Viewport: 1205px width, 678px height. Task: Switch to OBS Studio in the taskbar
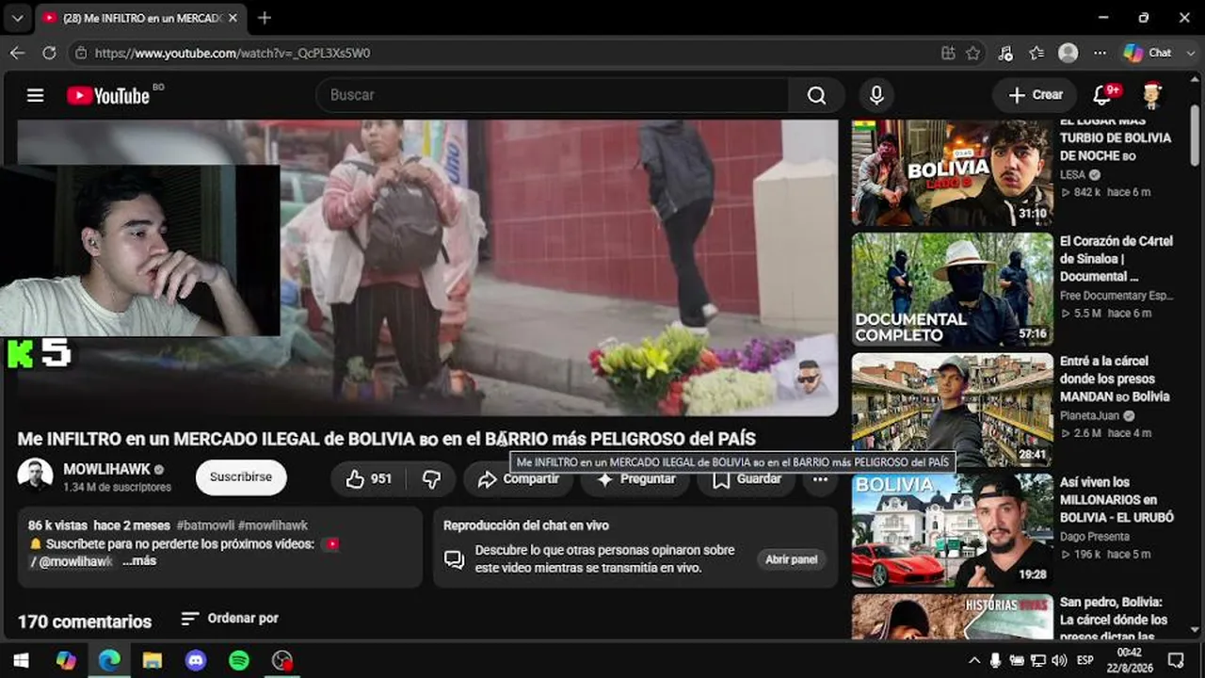tap(282, 660)
